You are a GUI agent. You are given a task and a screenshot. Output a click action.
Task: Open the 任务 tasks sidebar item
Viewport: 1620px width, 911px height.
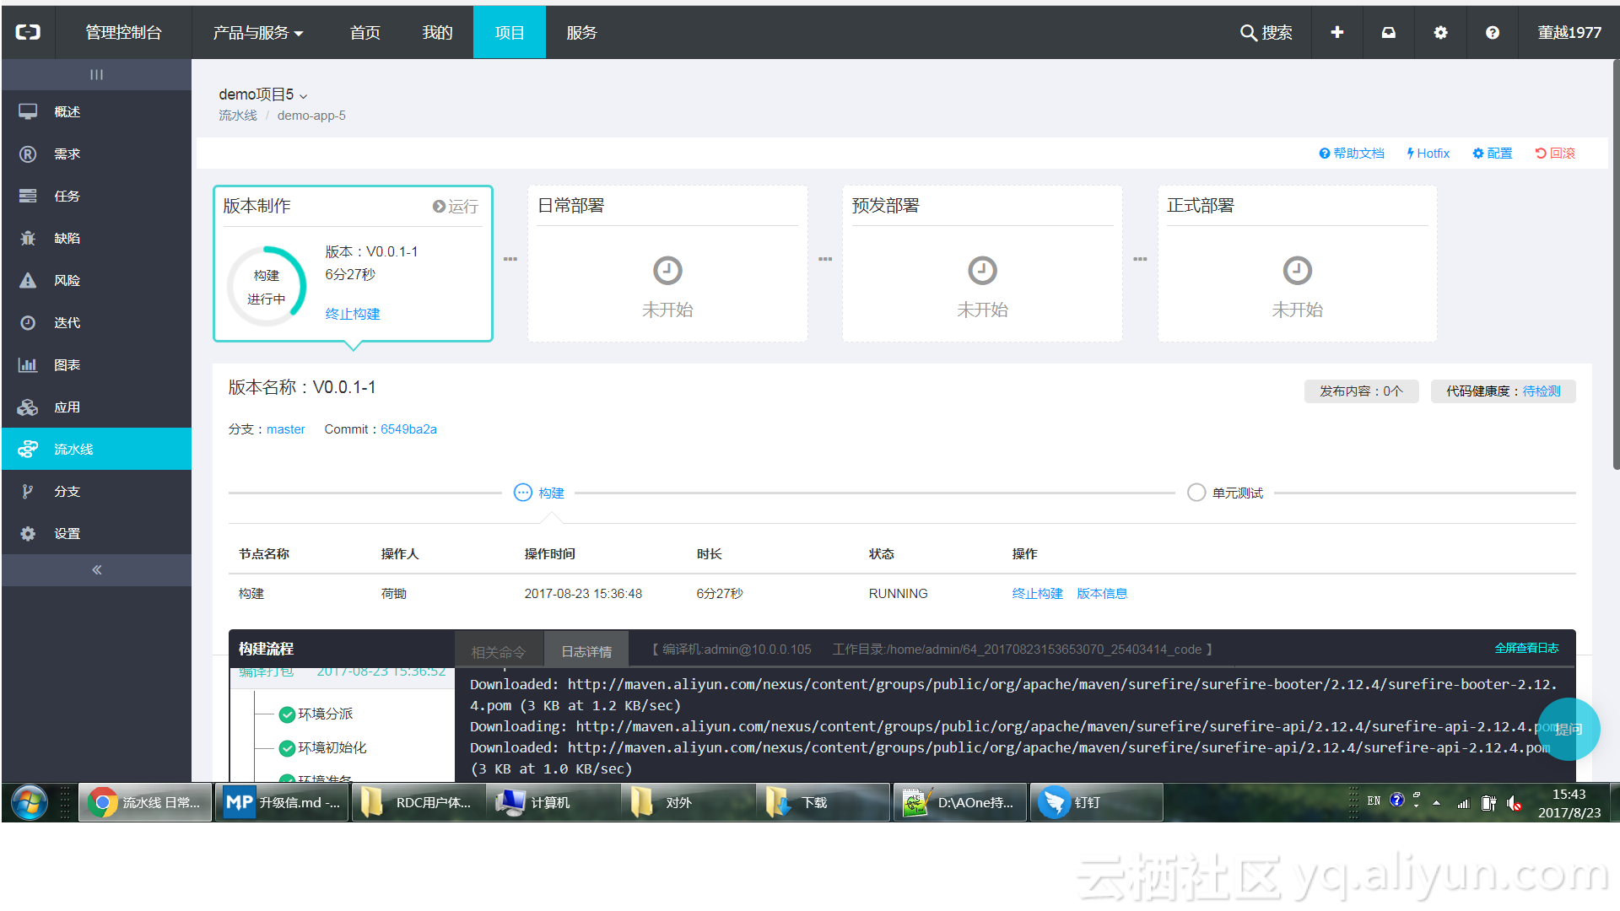(x=96, y=196)
